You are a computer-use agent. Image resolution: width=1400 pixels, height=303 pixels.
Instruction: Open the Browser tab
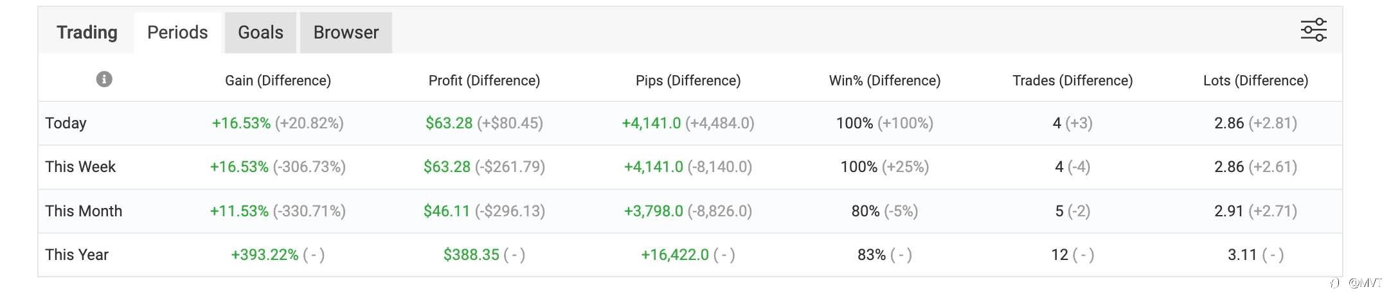click(x=346, y=33)
